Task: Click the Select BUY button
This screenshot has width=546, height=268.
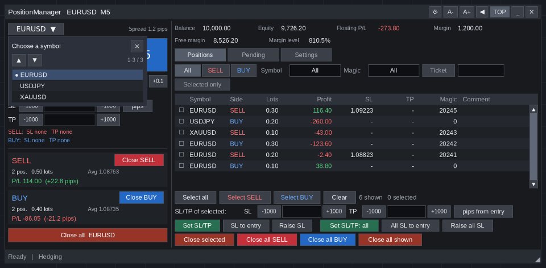Action: tap(297, 197)
